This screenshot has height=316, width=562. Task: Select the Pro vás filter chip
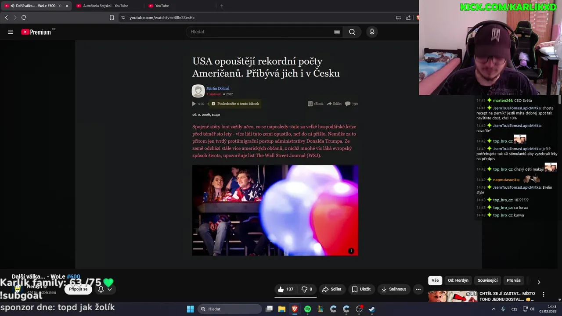tap(514, 280)
